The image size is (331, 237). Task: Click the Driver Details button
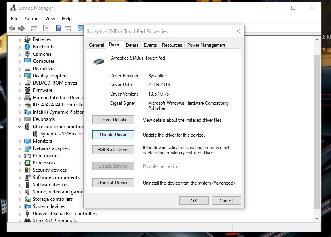[113, 120]
